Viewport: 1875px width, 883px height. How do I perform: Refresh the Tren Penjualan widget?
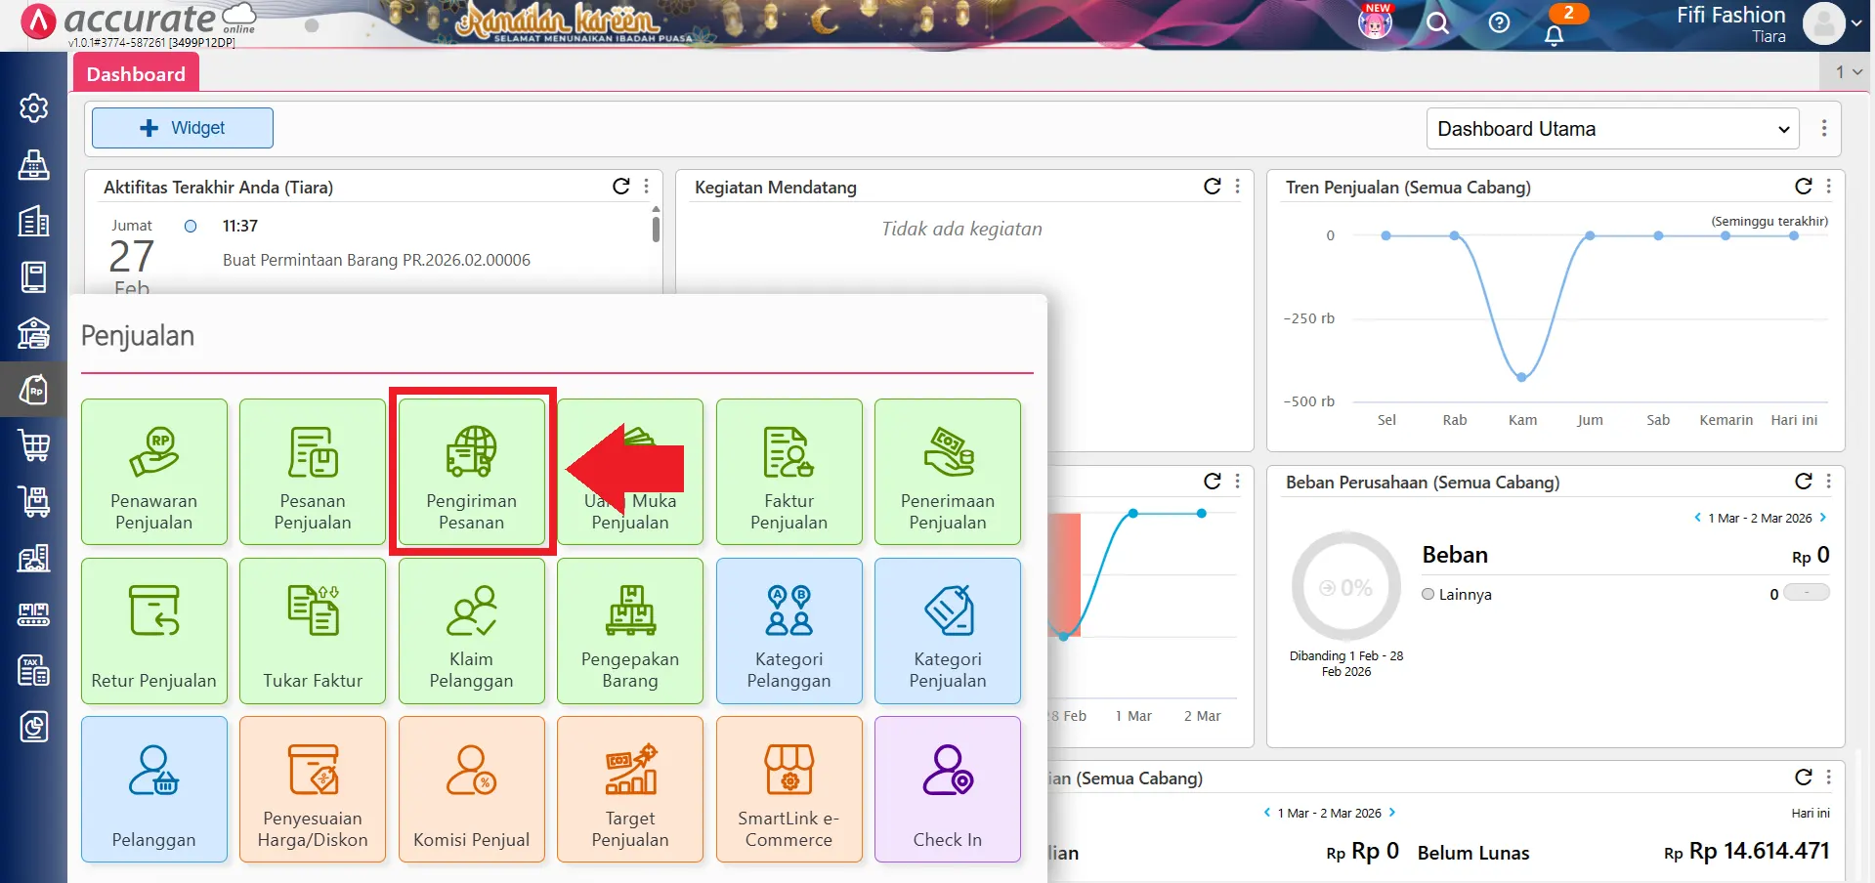[1803, 187]
